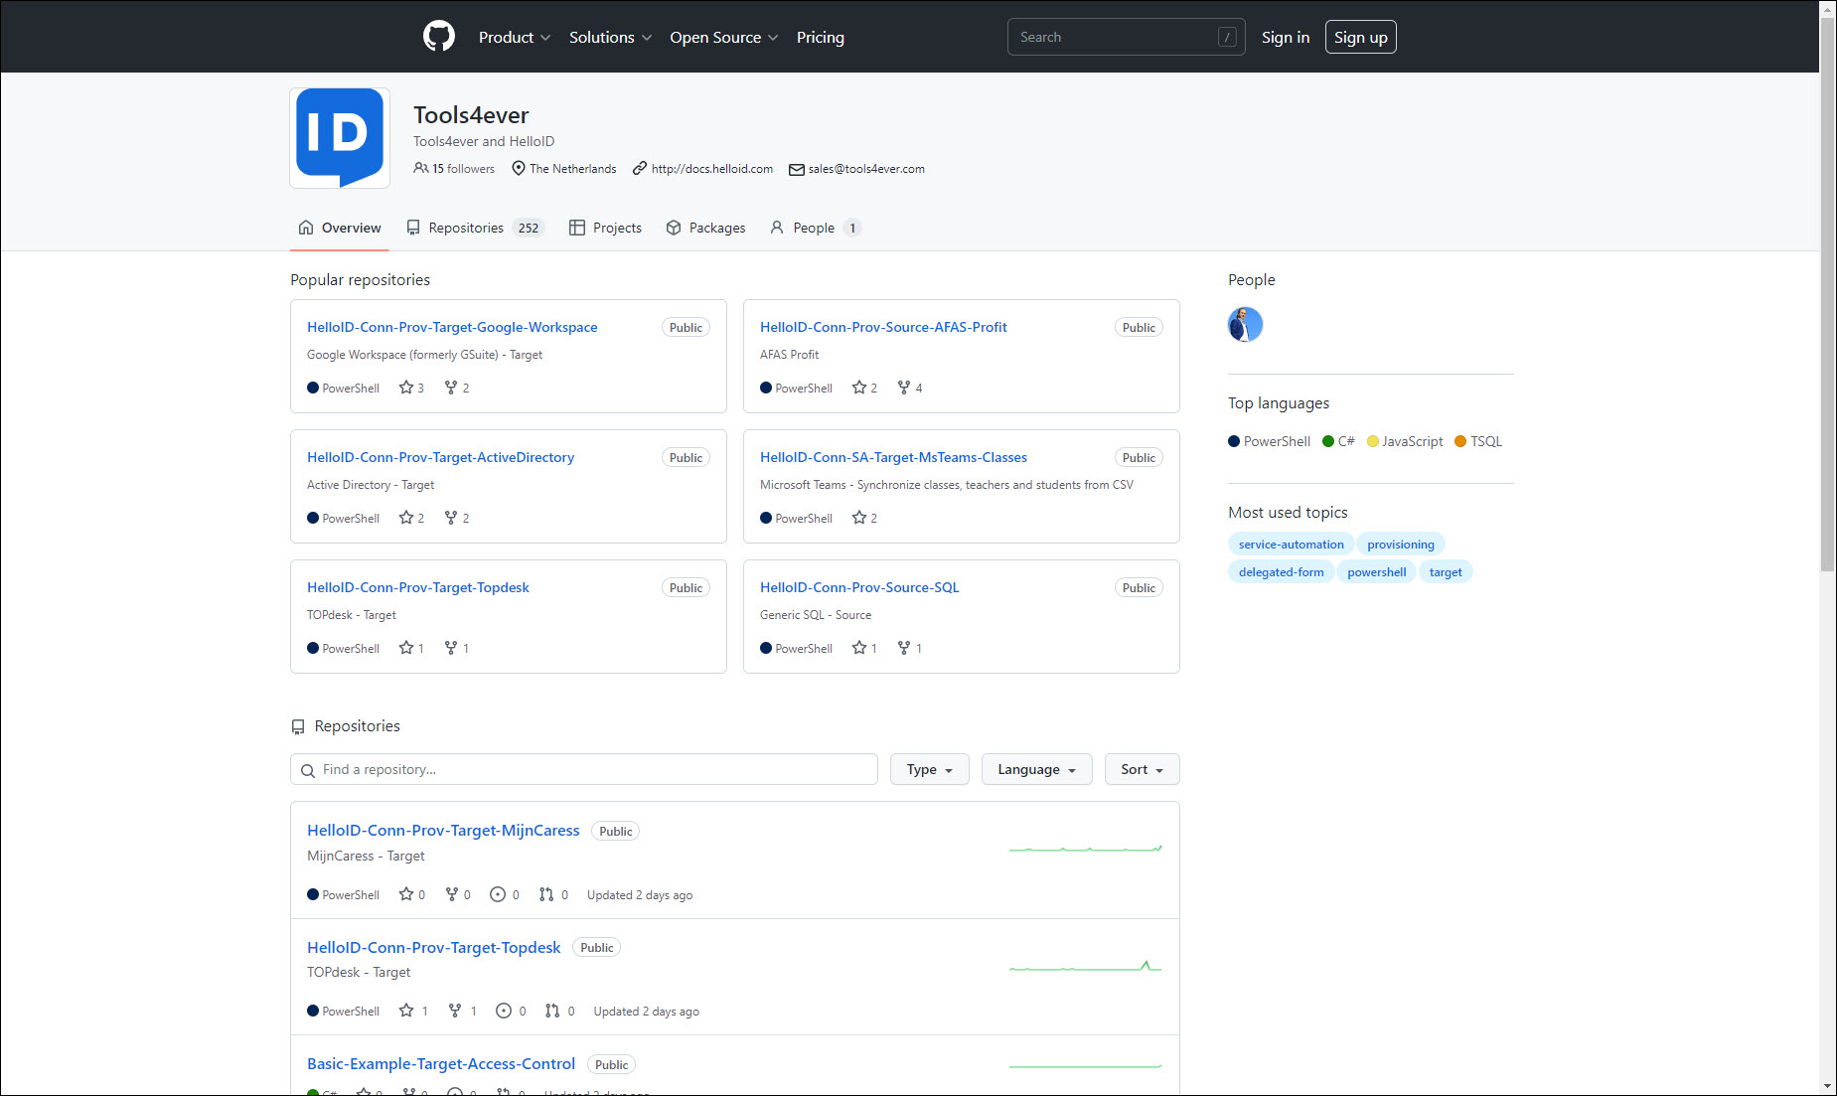Click star count on MsTeams-Classes repository card
This screenshot has height=1096, width=1837.
(x=864, y=518)
